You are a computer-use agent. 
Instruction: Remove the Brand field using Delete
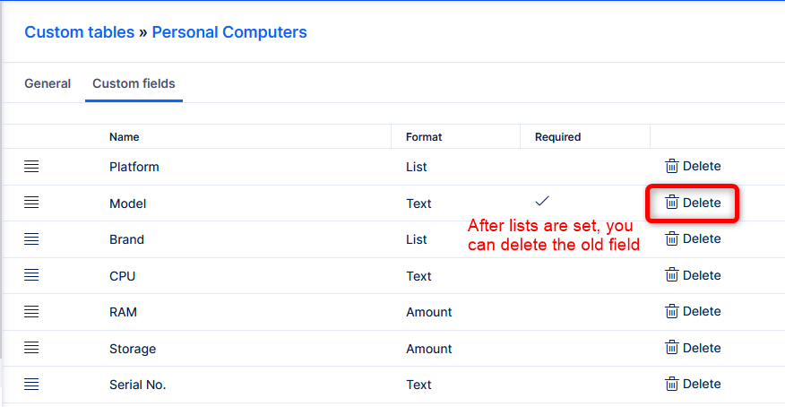tap(693, 239)
